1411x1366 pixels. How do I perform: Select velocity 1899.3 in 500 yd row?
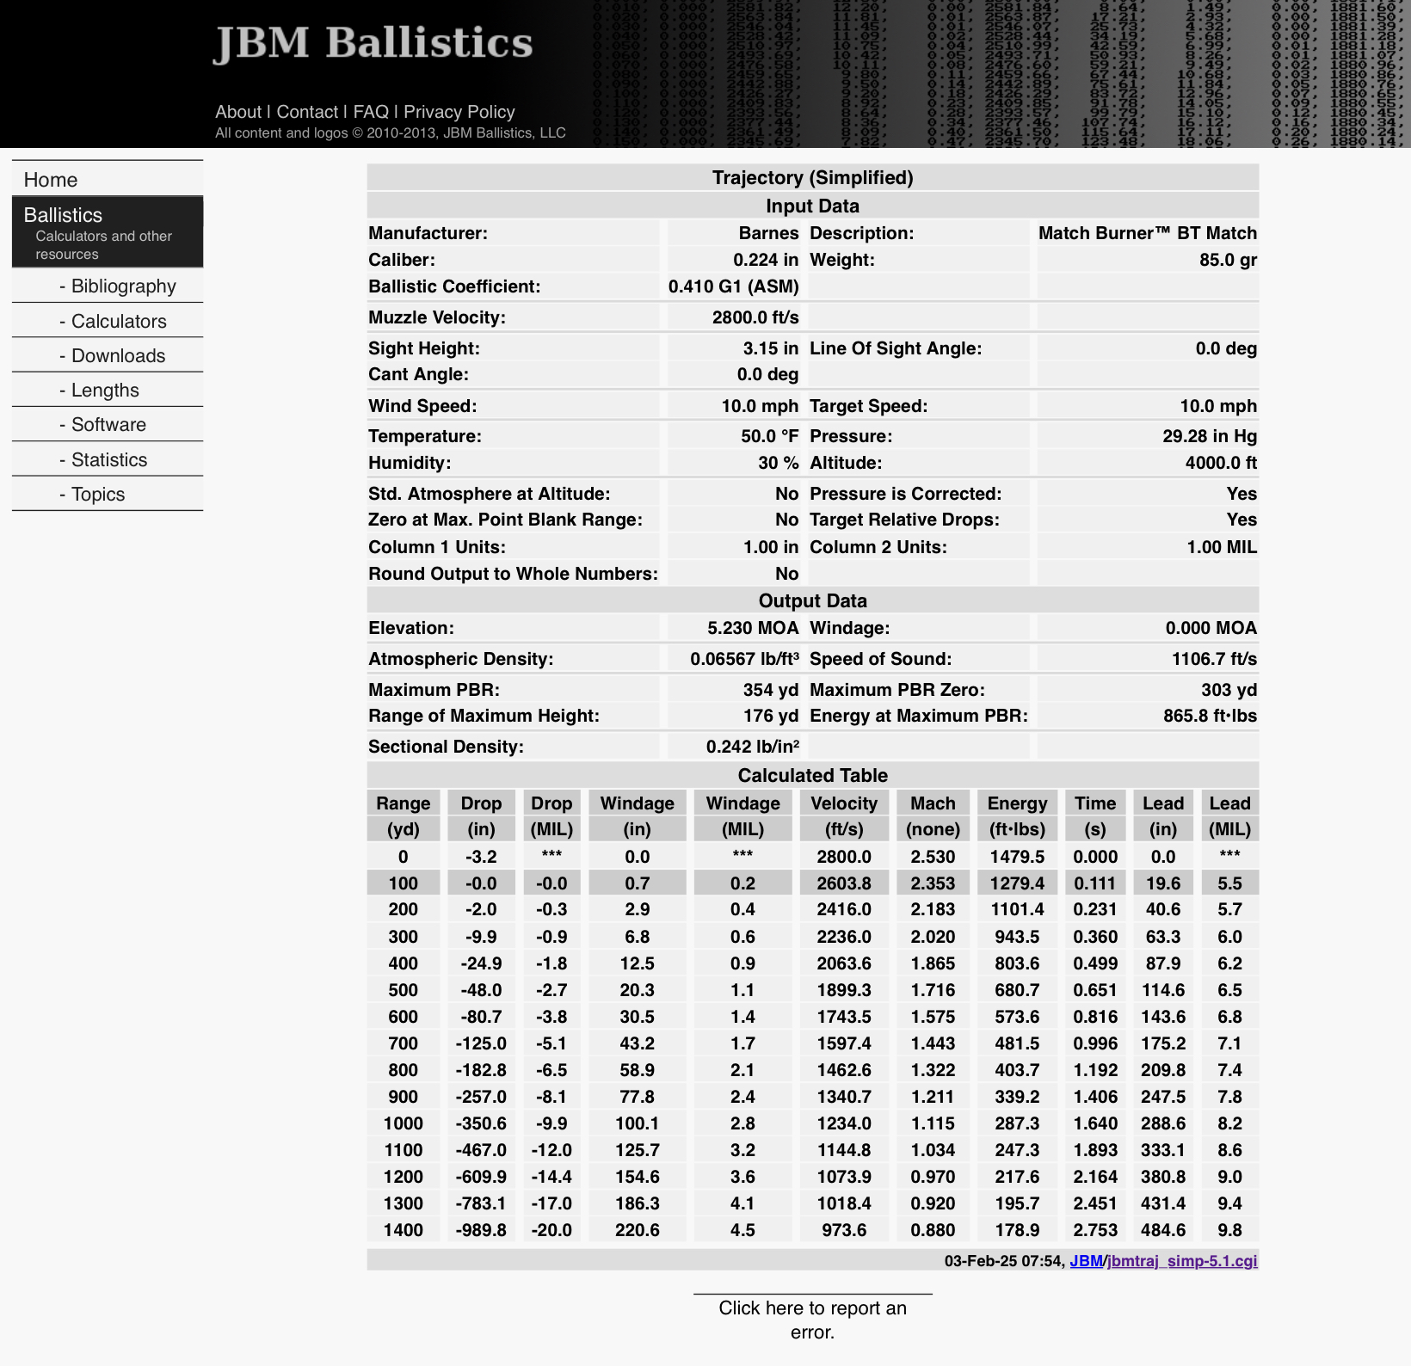[x=843, y=990]
